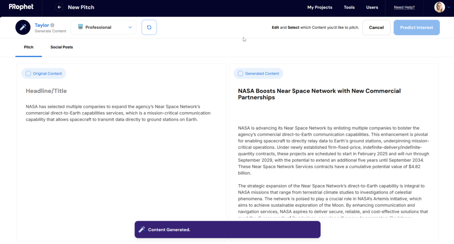Open My Projects in the top navigation
Screen dimensions: 454x244
click(320, 7)
